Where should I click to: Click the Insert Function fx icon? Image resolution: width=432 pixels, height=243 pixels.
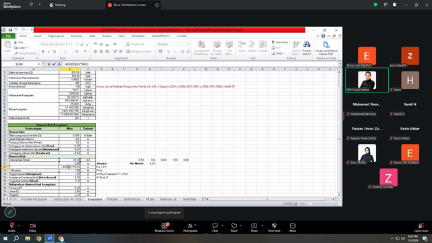pos(59,64)
